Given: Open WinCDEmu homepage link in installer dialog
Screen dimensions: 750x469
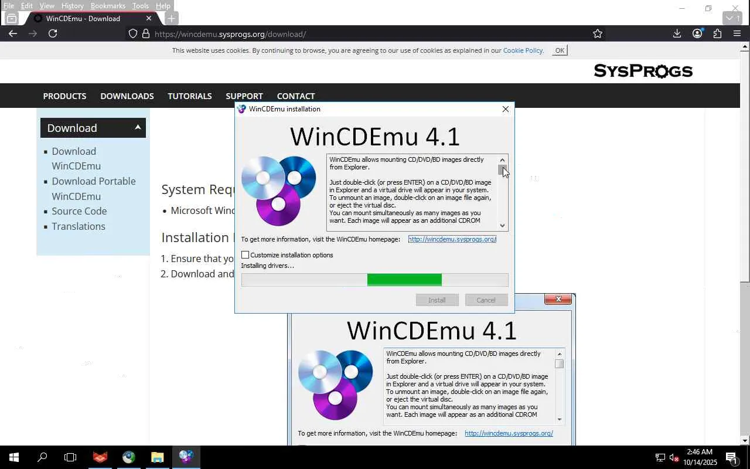Looking at the screenshot, I should click(x=452, y=239).
